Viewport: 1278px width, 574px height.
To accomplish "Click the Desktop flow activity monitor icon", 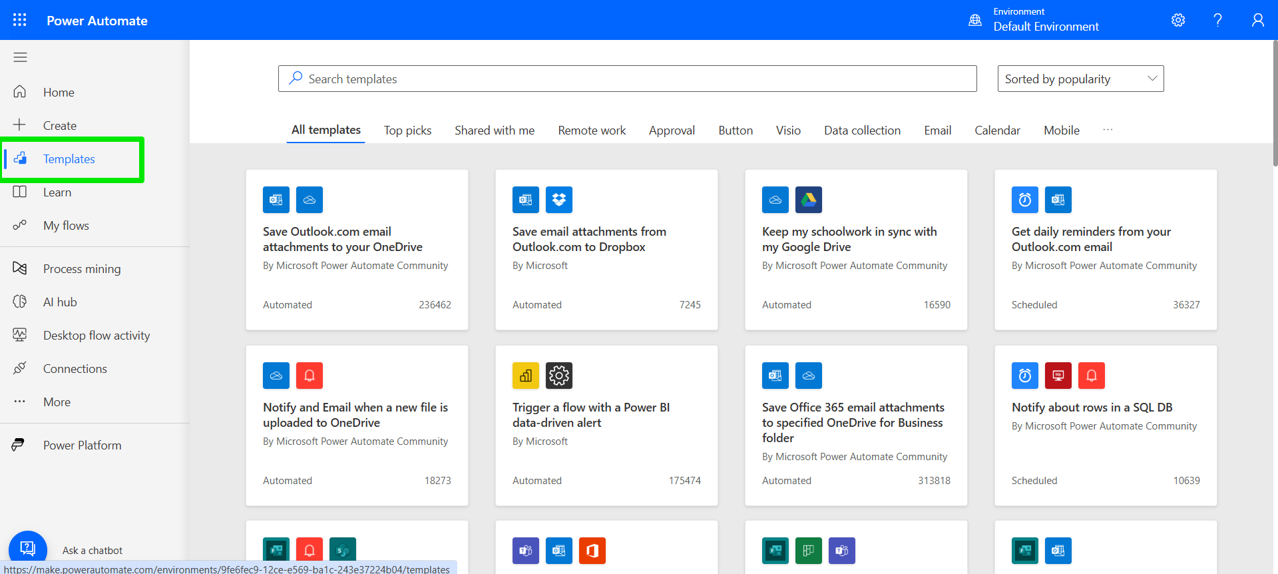I will 20,335.
